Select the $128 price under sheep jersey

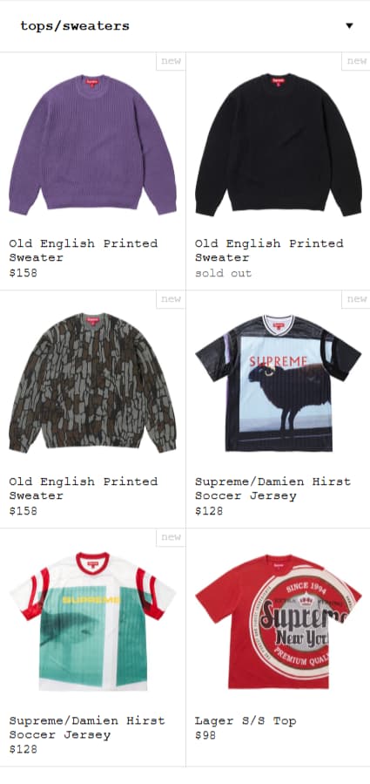209,511
